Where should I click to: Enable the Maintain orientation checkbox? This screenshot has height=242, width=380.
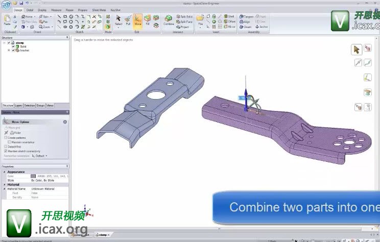[10, 142]
